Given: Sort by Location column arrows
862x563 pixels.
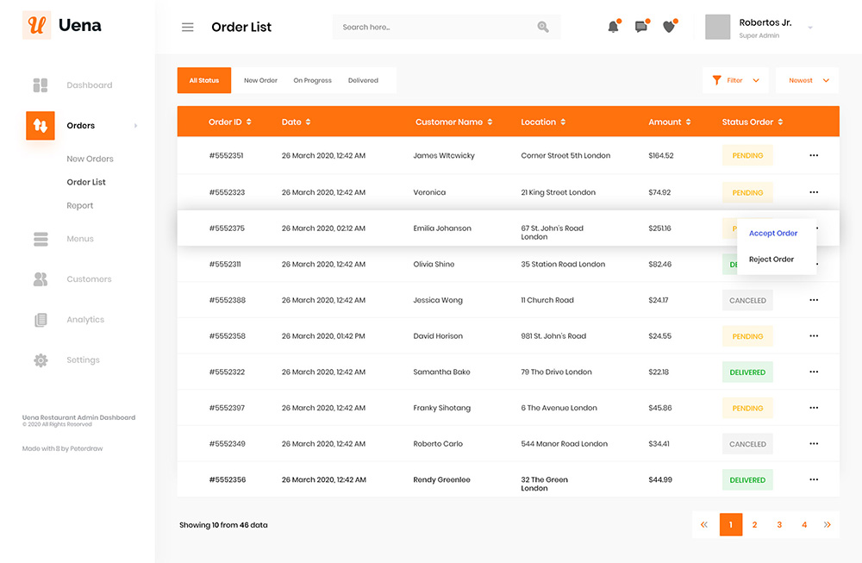Looking at the screenshot, I should [x=563, y=122].
